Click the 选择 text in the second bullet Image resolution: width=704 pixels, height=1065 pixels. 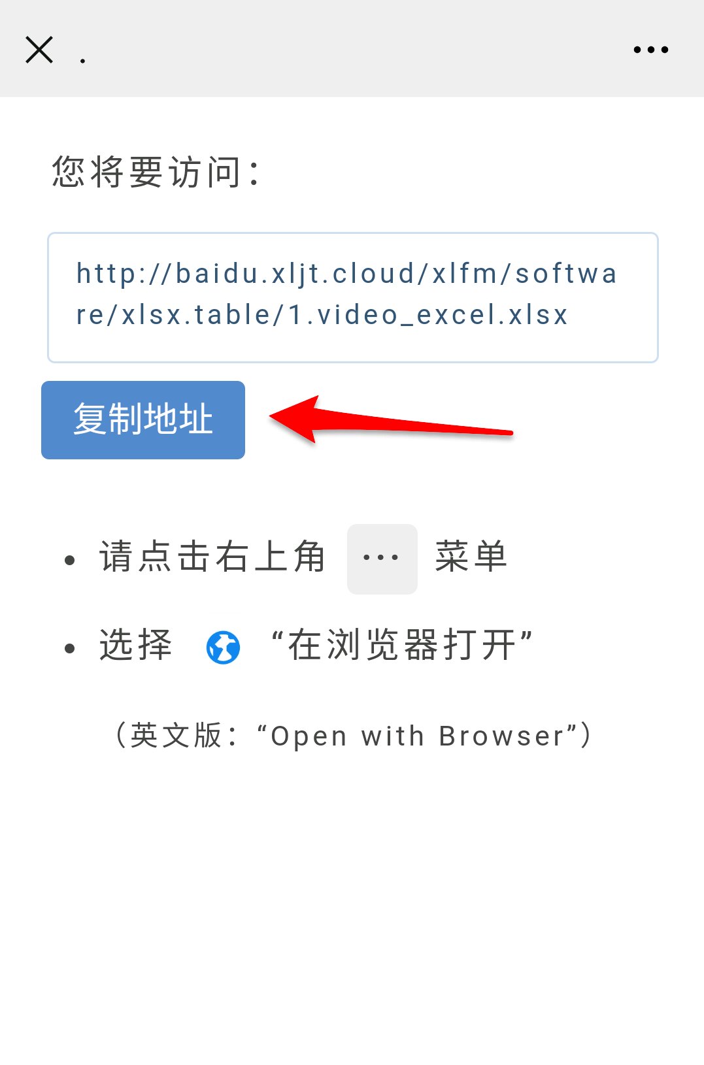click(136, 646)
